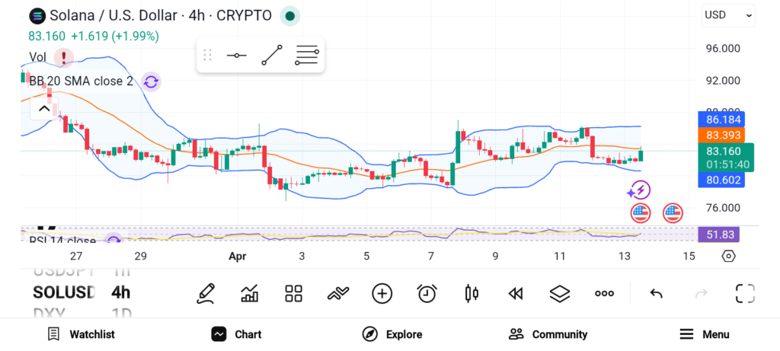The height and width of the screenshot is (351, 780).
Task: Click the chart settings hexagon icon
Action: click(728, 256)
